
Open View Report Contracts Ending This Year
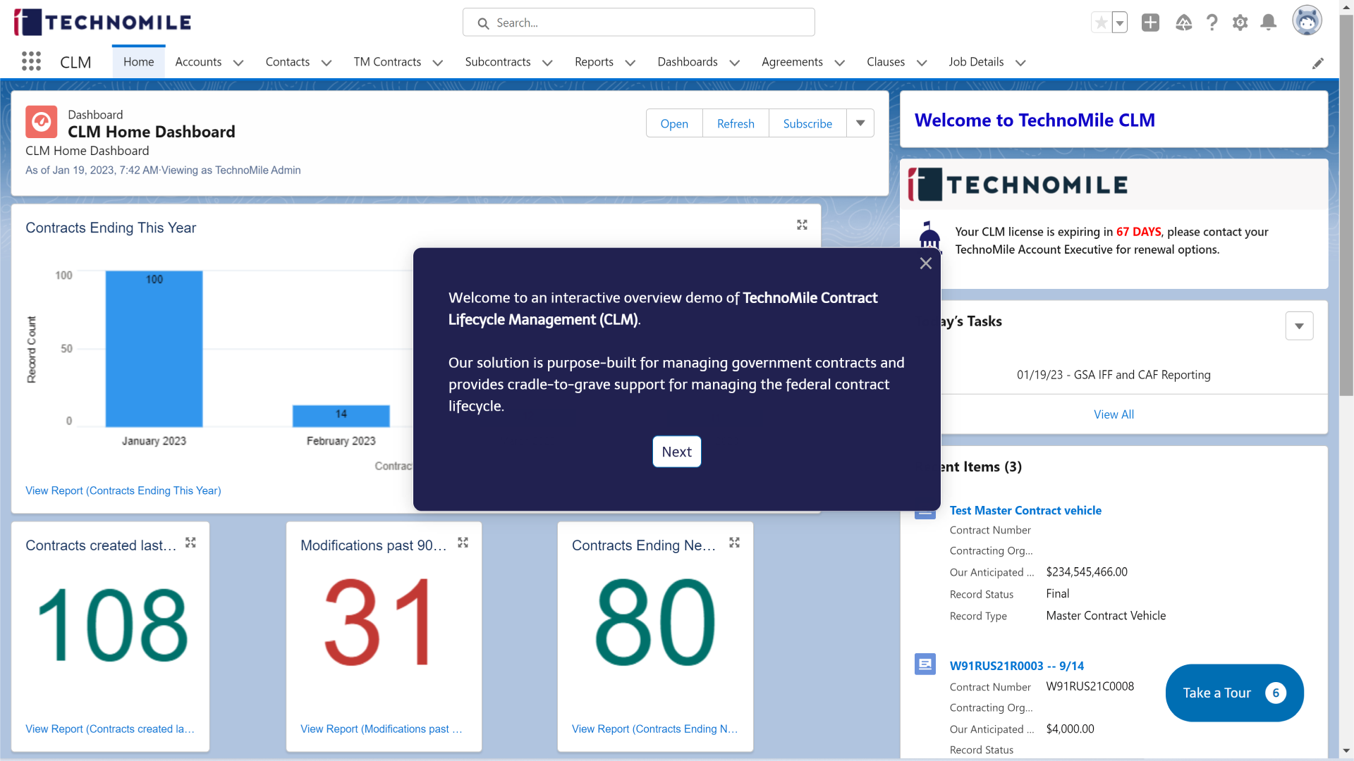coord(123,490)
